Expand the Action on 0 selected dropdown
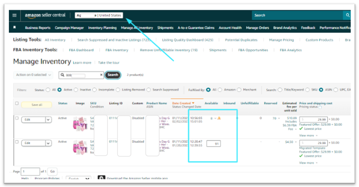 pos(33,75)
